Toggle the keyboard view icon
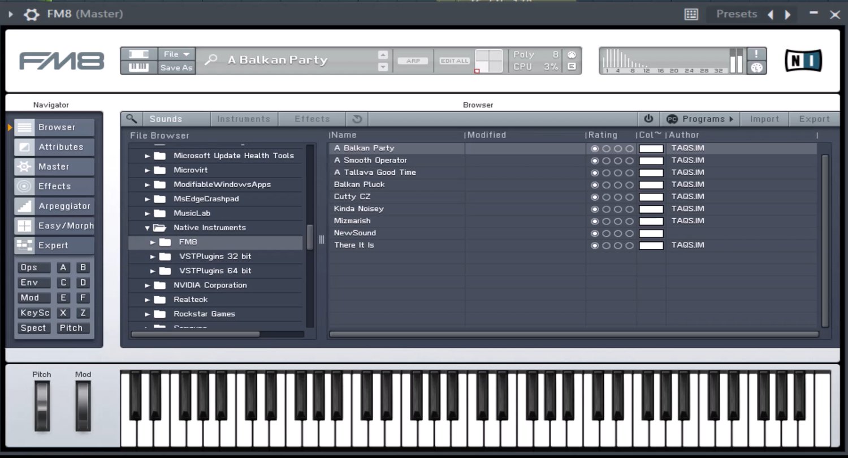Image resolution: width=848 pixels, height=458 pixels. pos(139,67)
